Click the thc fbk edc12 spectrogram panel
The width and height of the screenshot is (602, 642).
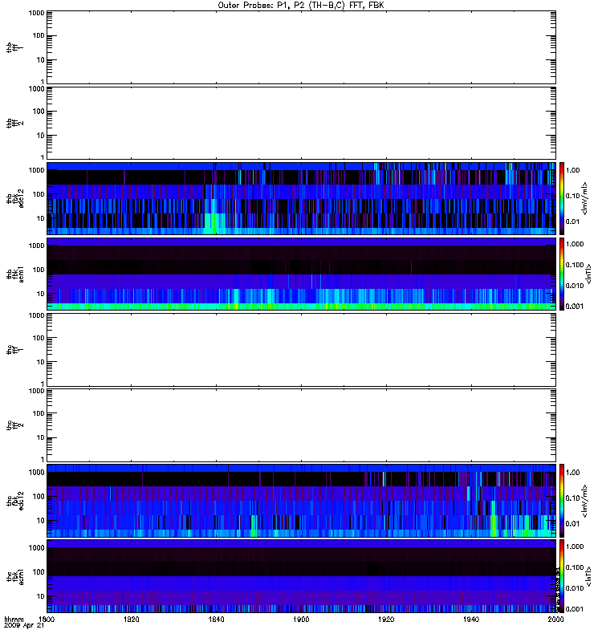(301, 501)
